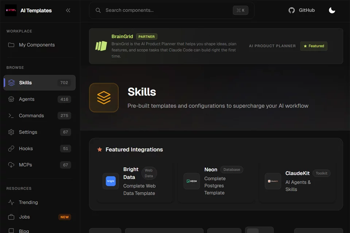Click the AI PRODUCT PLANNER label
This screenshot has width=350, height=233.
272,46
